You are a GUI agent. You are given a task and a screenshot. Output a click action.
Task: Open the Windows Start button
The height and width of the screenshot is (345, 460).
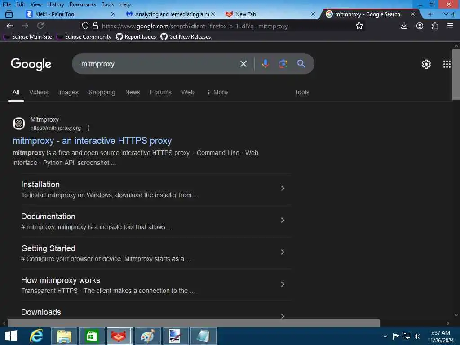tap(11, 336)
